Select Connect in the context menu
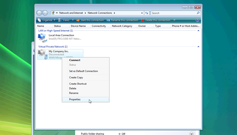The width and height of the screenshot is (237, 135). (x=75, y=60)
